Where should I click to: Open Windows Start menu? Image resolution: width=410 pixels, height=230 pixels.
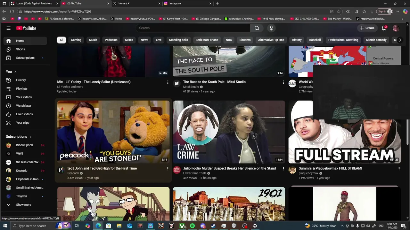point(4,226)
